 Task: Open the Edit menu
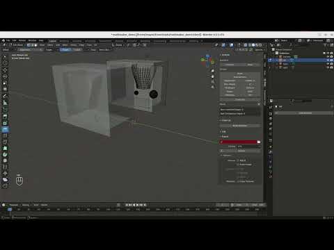pos(14,40)
